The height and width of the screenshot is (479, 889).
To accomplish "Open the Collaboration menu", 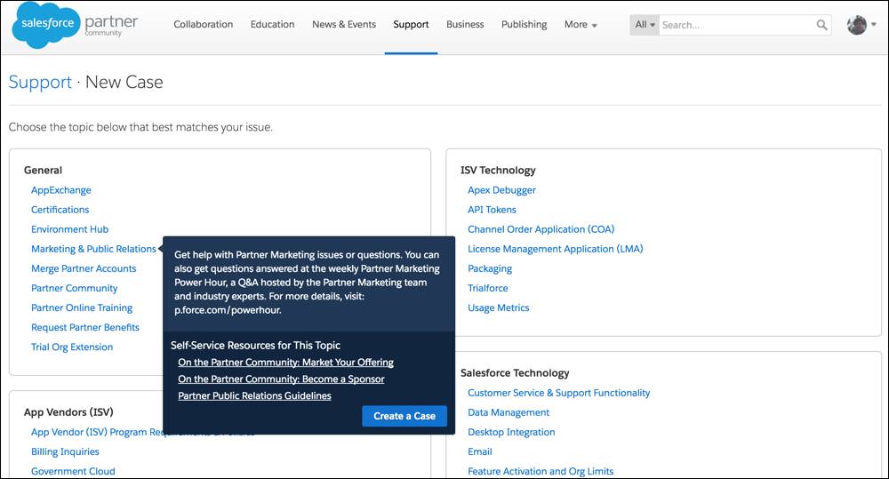I will pos(203,24).
